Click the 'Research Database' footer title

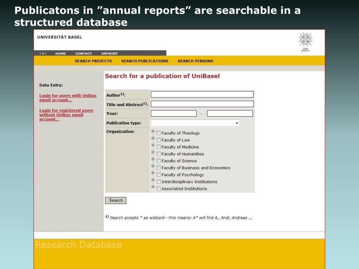[79, 244]
